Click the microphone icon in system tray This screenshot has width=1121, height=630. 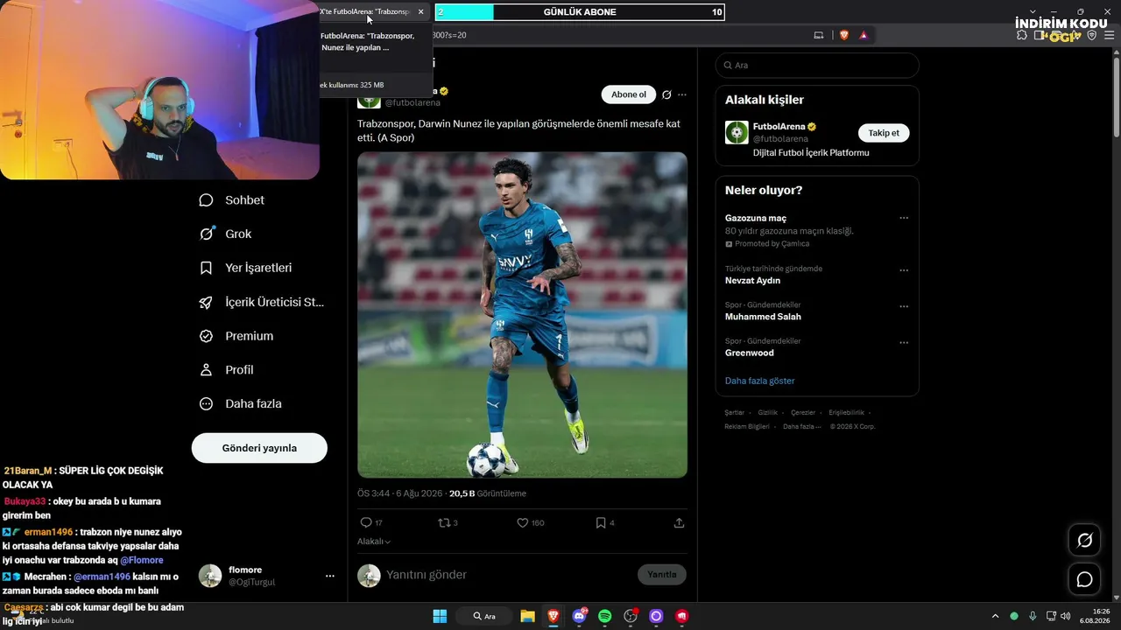coord(1033,616)
